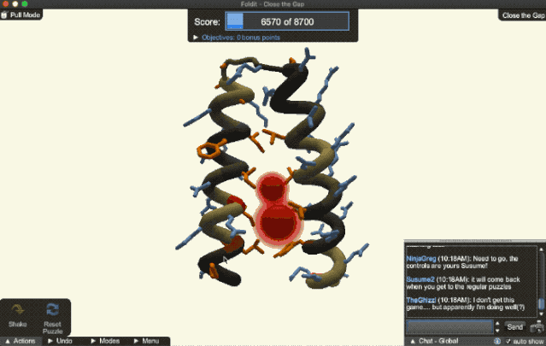546x346 pixels.
Task: Click the macOS red close window button
Action: 6,3
